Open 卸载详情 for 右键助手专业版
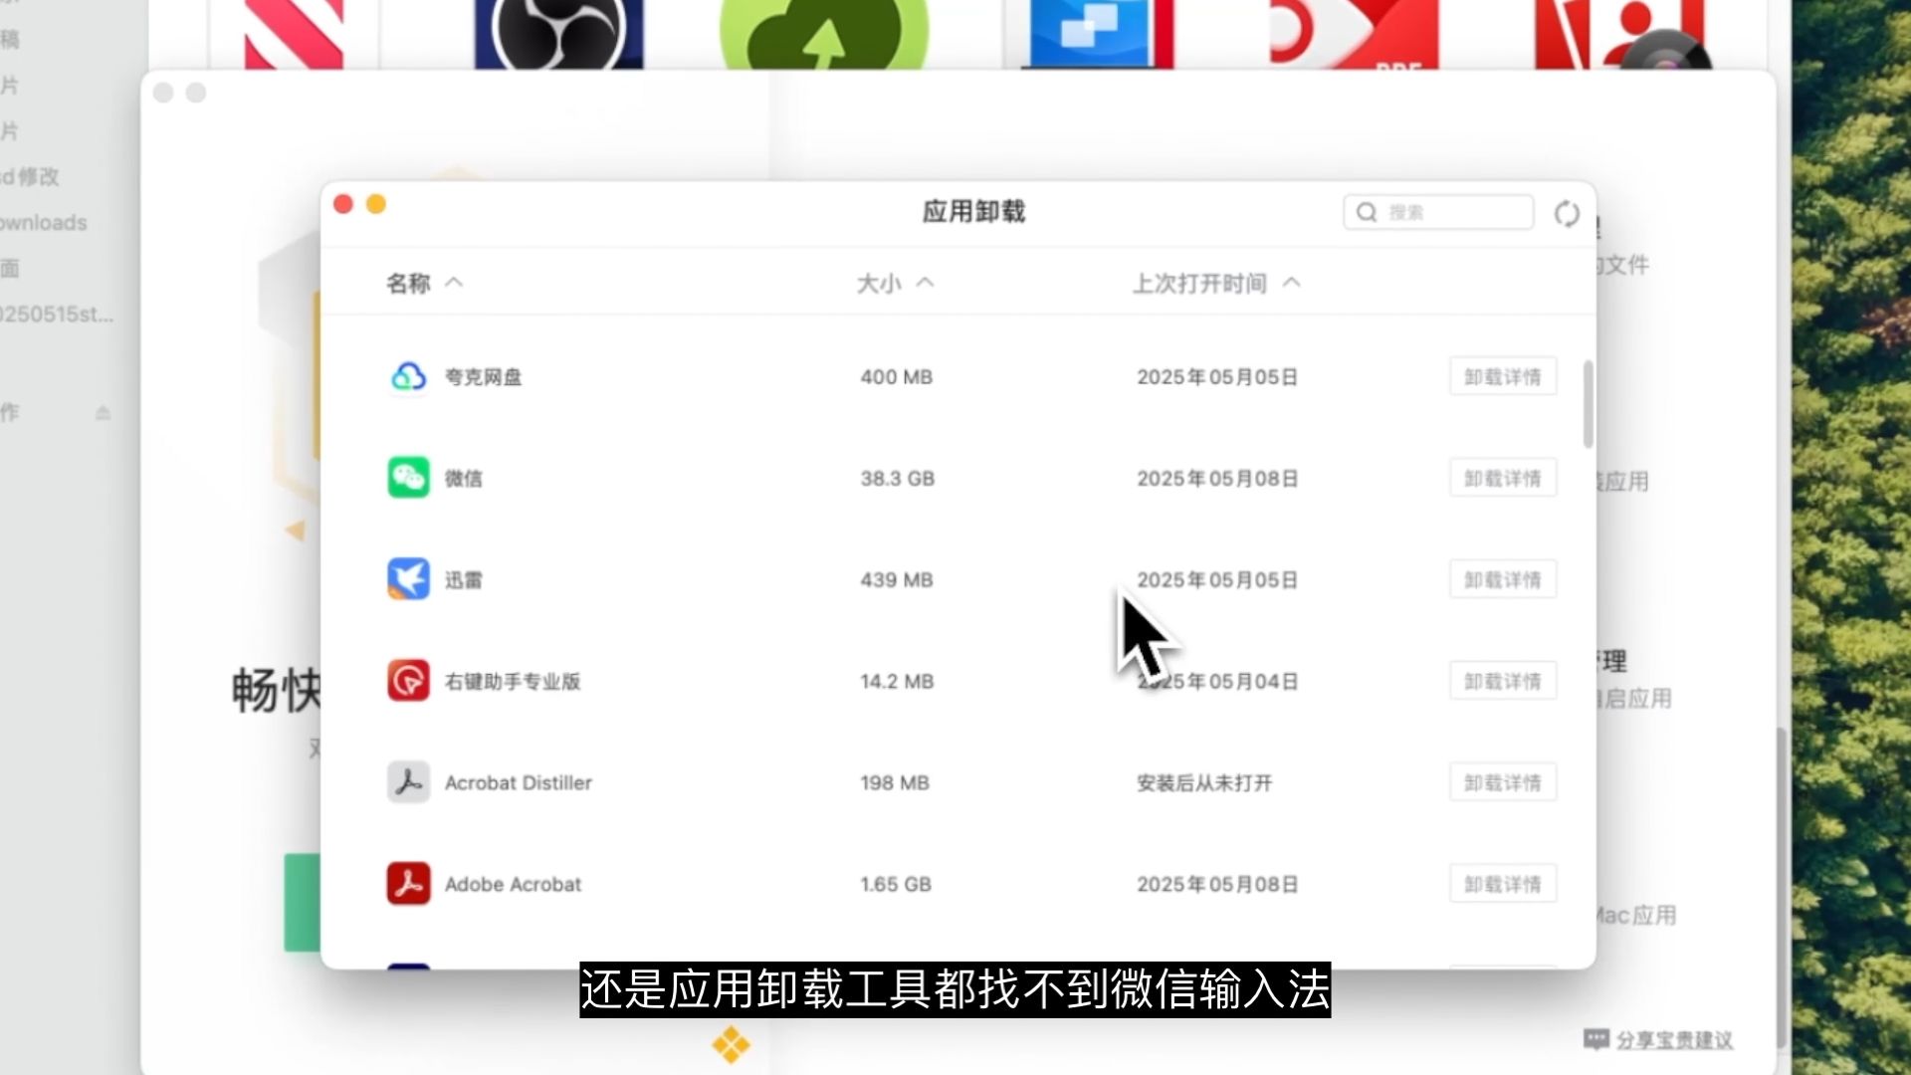Screen dimensions: 1911x1075 (x=1503, y=681)
